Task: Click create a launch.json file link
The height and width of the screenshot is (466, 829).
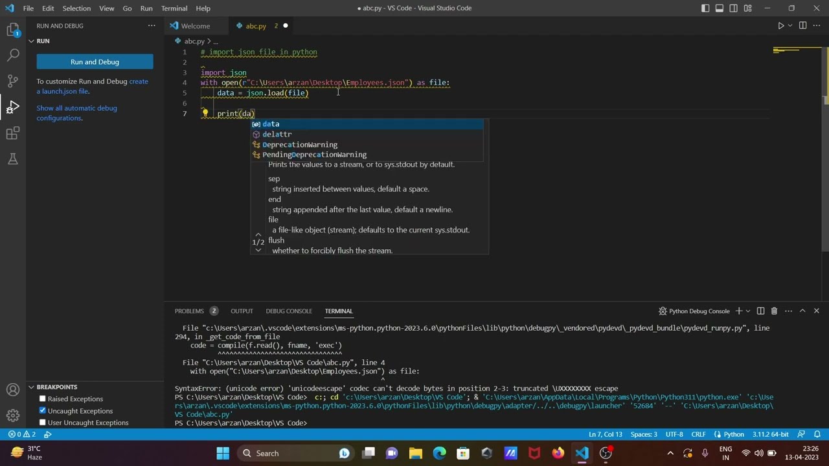Action: (x=92, y=86)
